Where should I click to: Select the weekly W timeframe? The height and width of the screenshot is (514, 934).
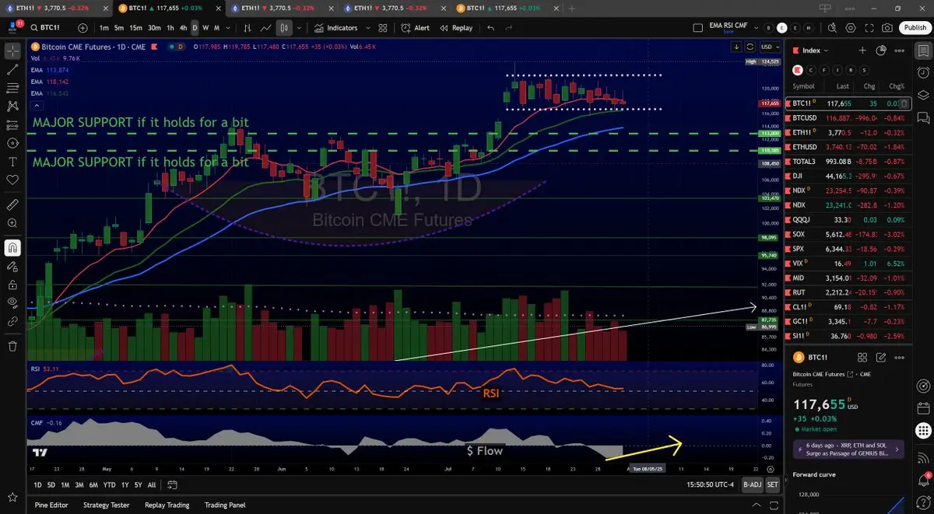[x=205, y=28]
